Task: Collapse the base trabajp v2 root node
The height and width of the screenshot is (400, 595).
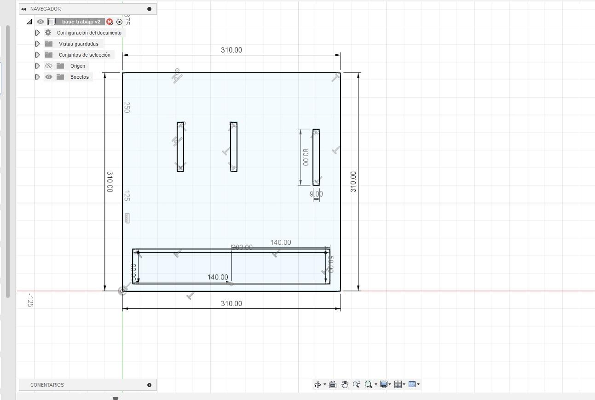Action: point(29,22)
